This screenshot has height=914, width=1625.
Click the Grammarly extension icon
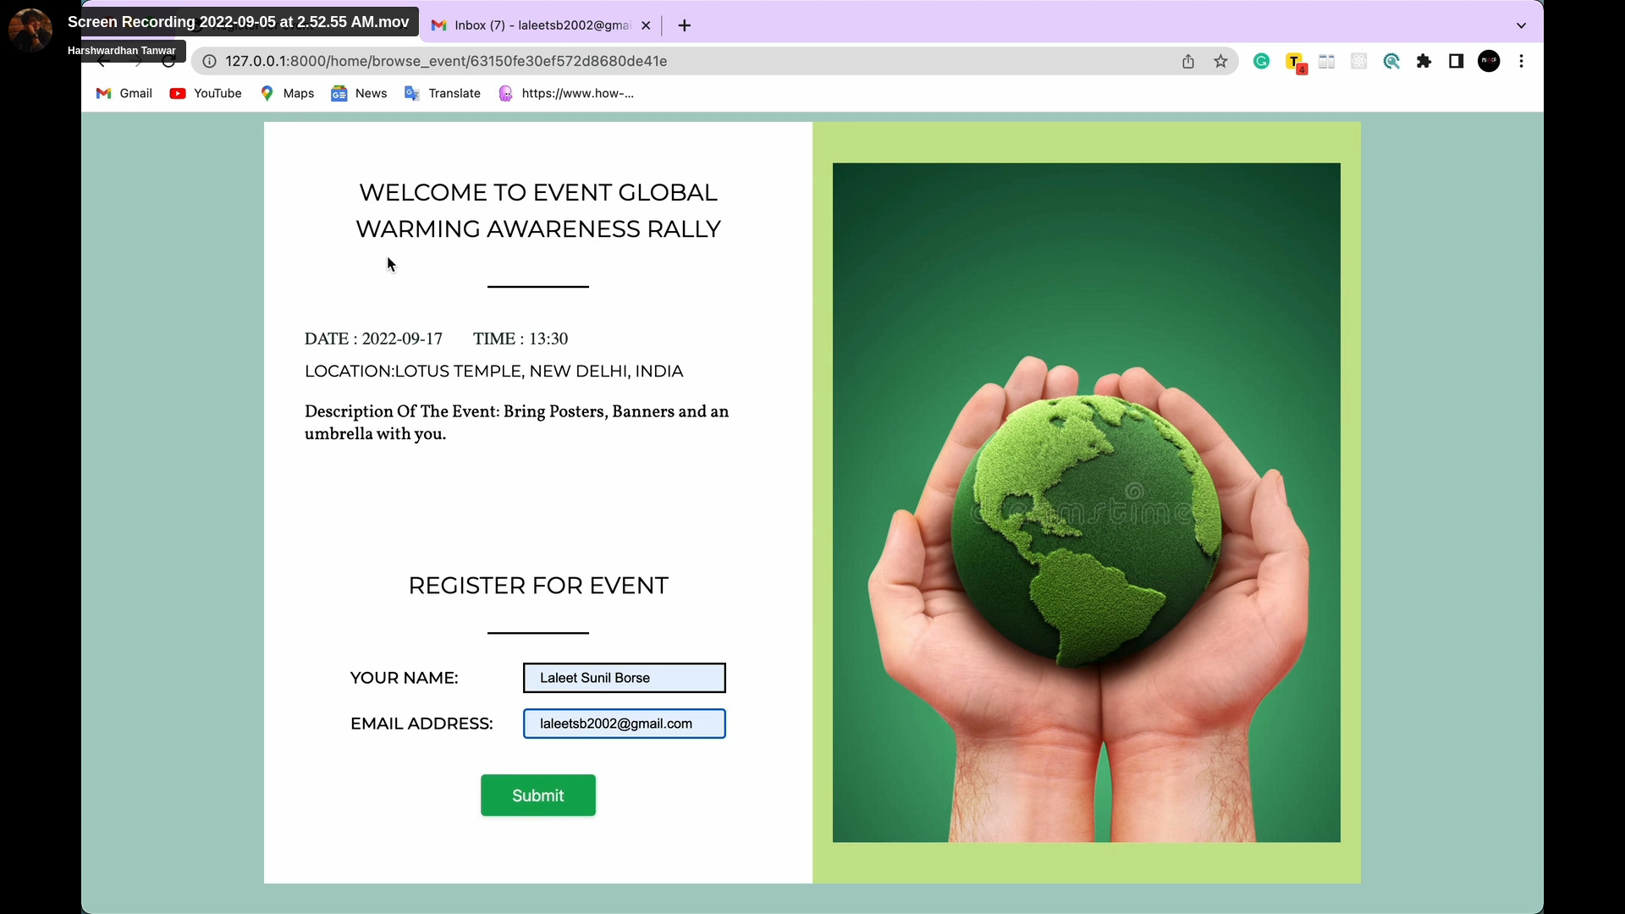point(1261,61)
